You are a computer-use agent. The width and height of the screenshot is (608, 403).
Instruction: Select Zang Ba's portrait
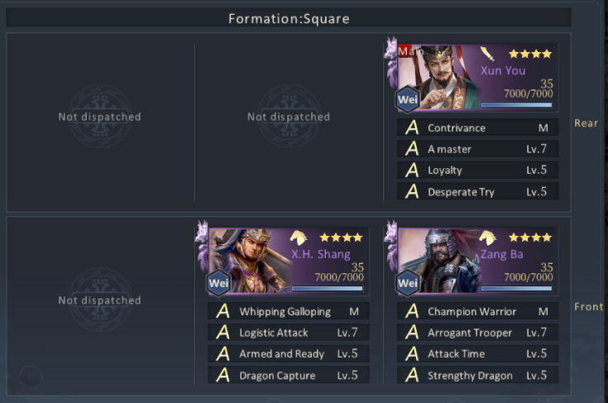pos(438,261)
